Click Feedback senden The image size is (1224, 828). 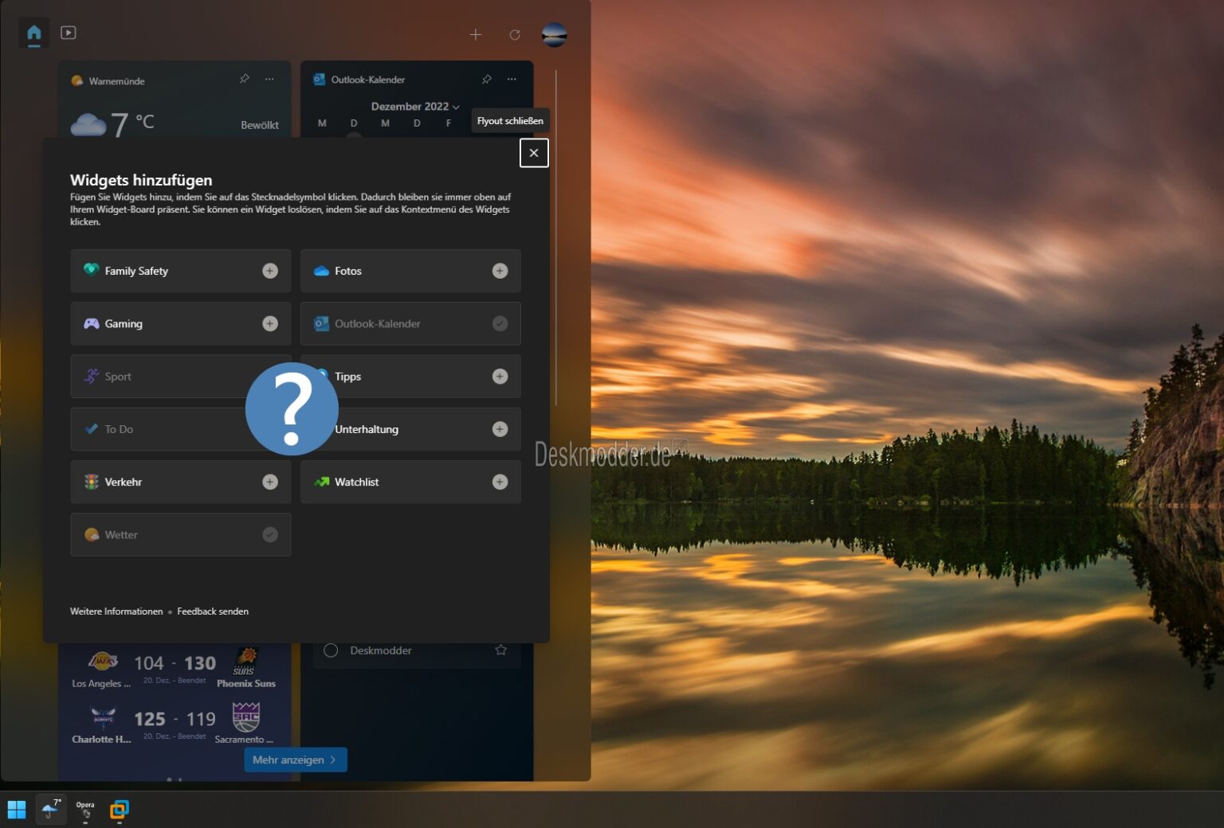(x=212, y=611)
